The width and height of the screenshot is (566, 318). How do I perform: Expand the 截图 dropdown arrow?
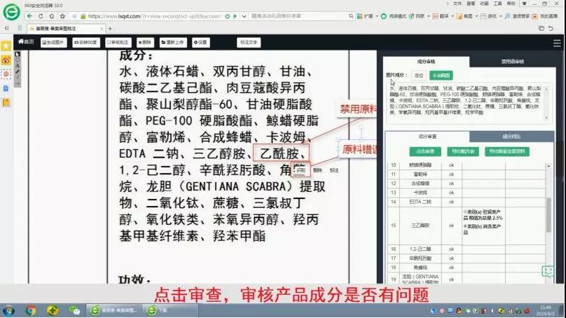[476, 16]
